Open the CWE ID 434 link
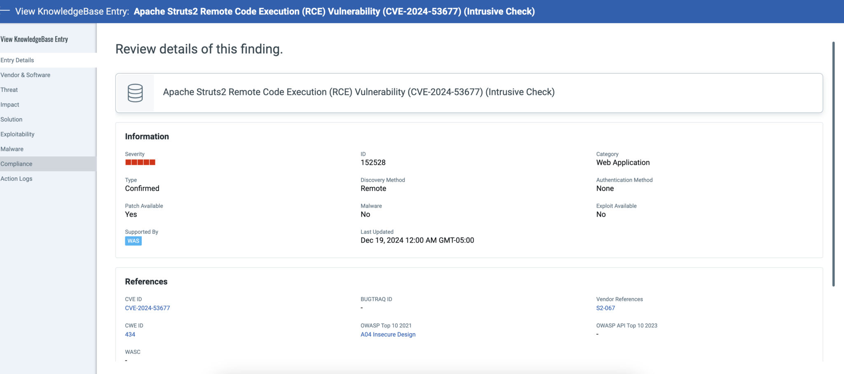The width and height of the screenshot is (844, 374). [x=130, y=334]
